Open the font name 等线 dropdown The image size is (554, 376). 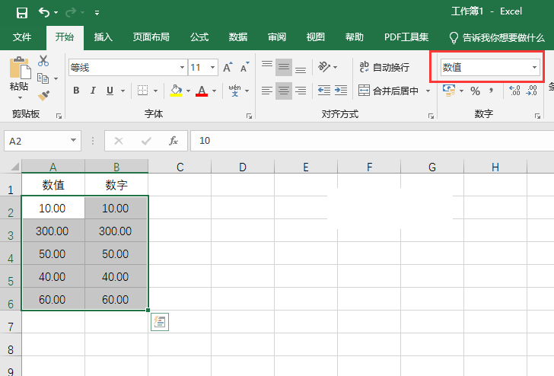coord(182,67)
